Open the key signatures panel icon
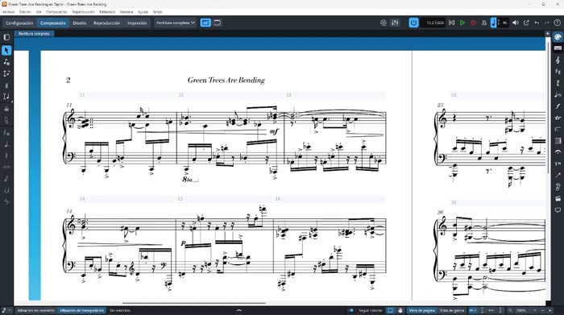The height and width of the screenshot is (315, 564). (558, 72)
